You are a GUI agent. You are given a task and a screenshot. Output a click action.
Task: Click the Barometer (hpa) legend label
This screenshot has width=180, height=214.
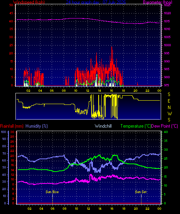click(x=158, y=2)
